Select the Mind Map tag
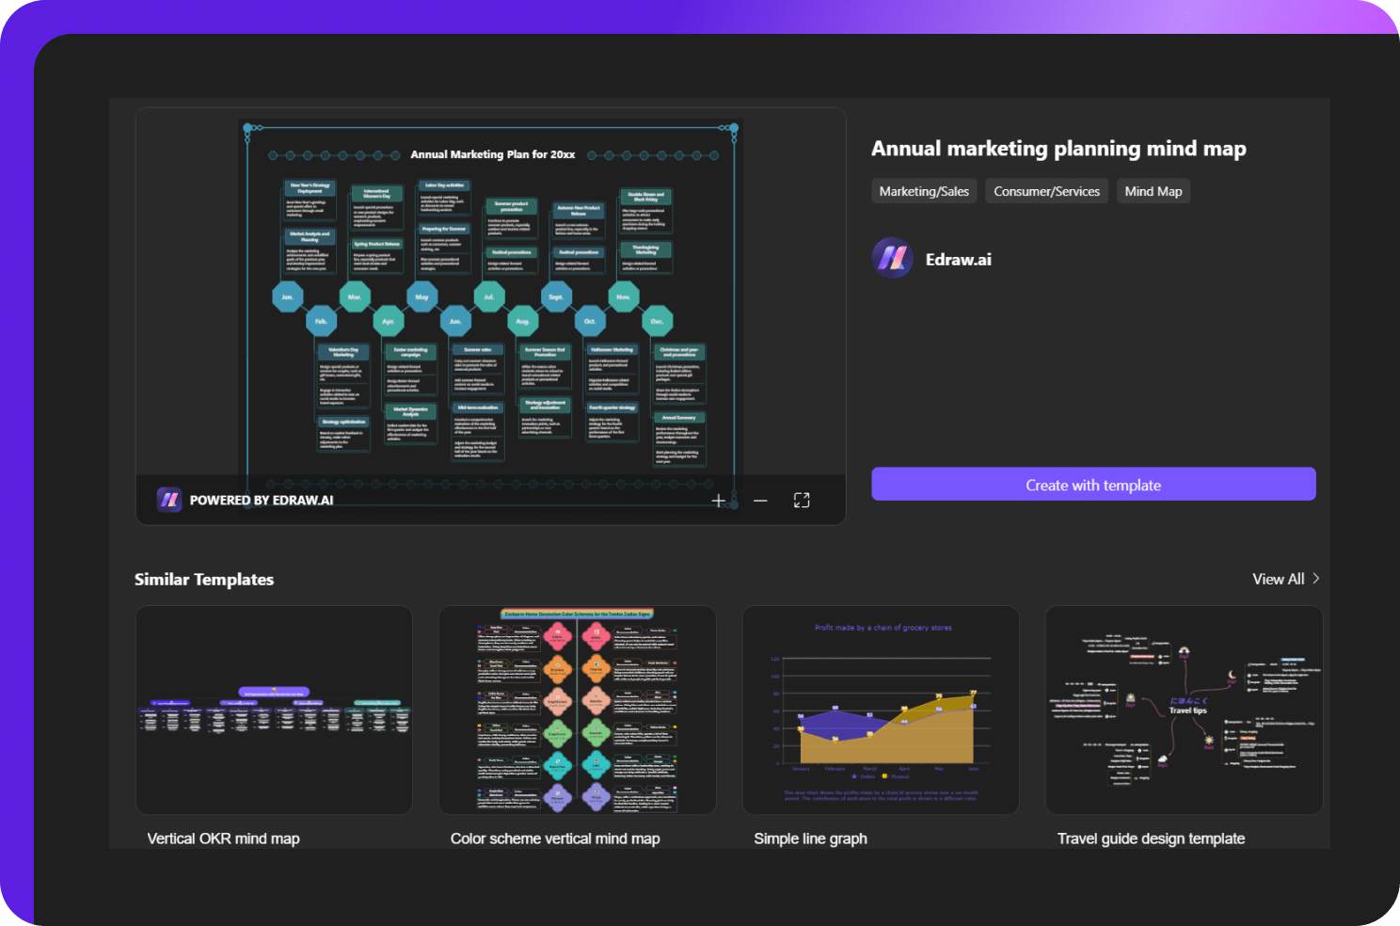 [1153, 191]
